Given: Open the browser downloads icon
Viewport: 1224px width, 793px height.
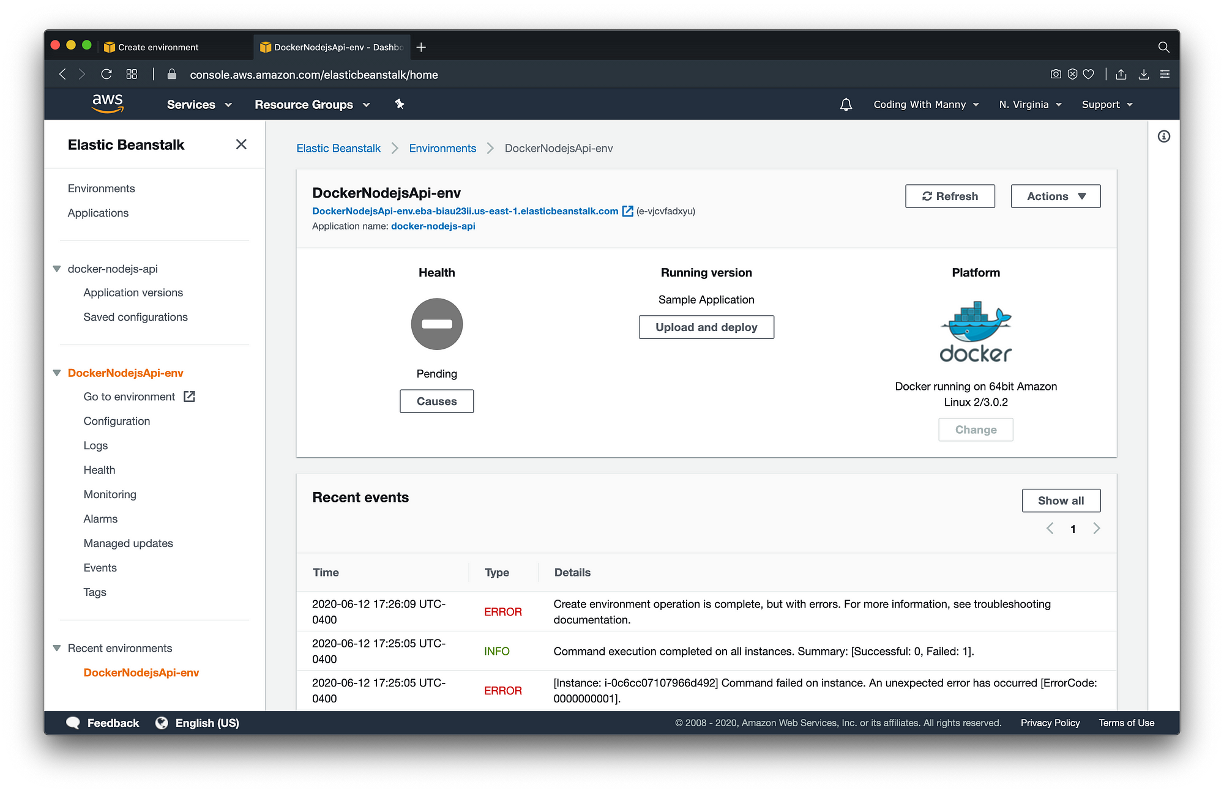Looking at the screenshot, I should click(x=1143, y=74).
